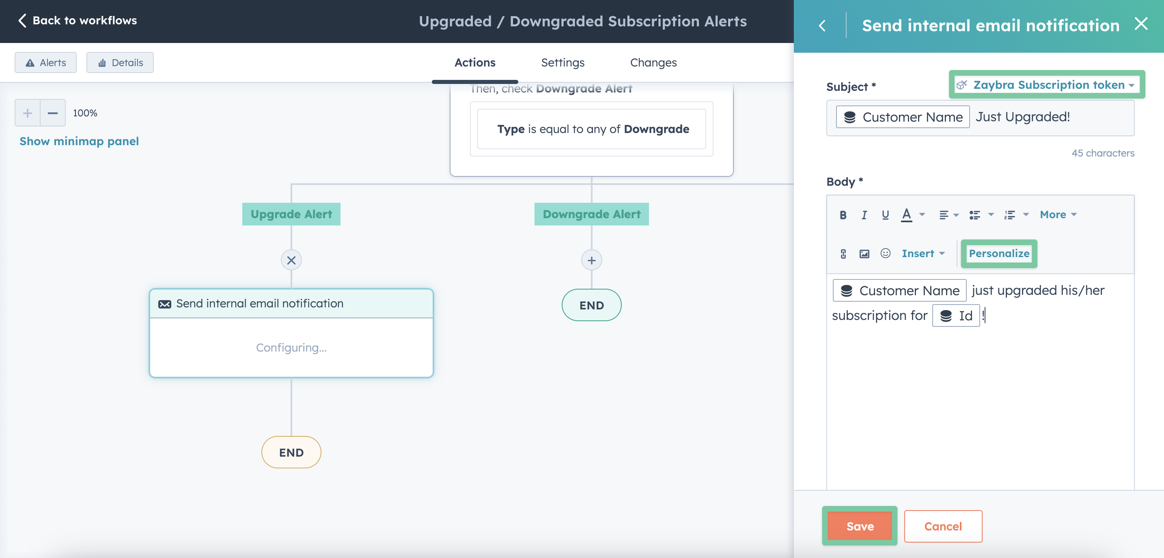Click the Customer Name token in Body
The height and width of the screenshot is (558, 1164).
point(899,290)
